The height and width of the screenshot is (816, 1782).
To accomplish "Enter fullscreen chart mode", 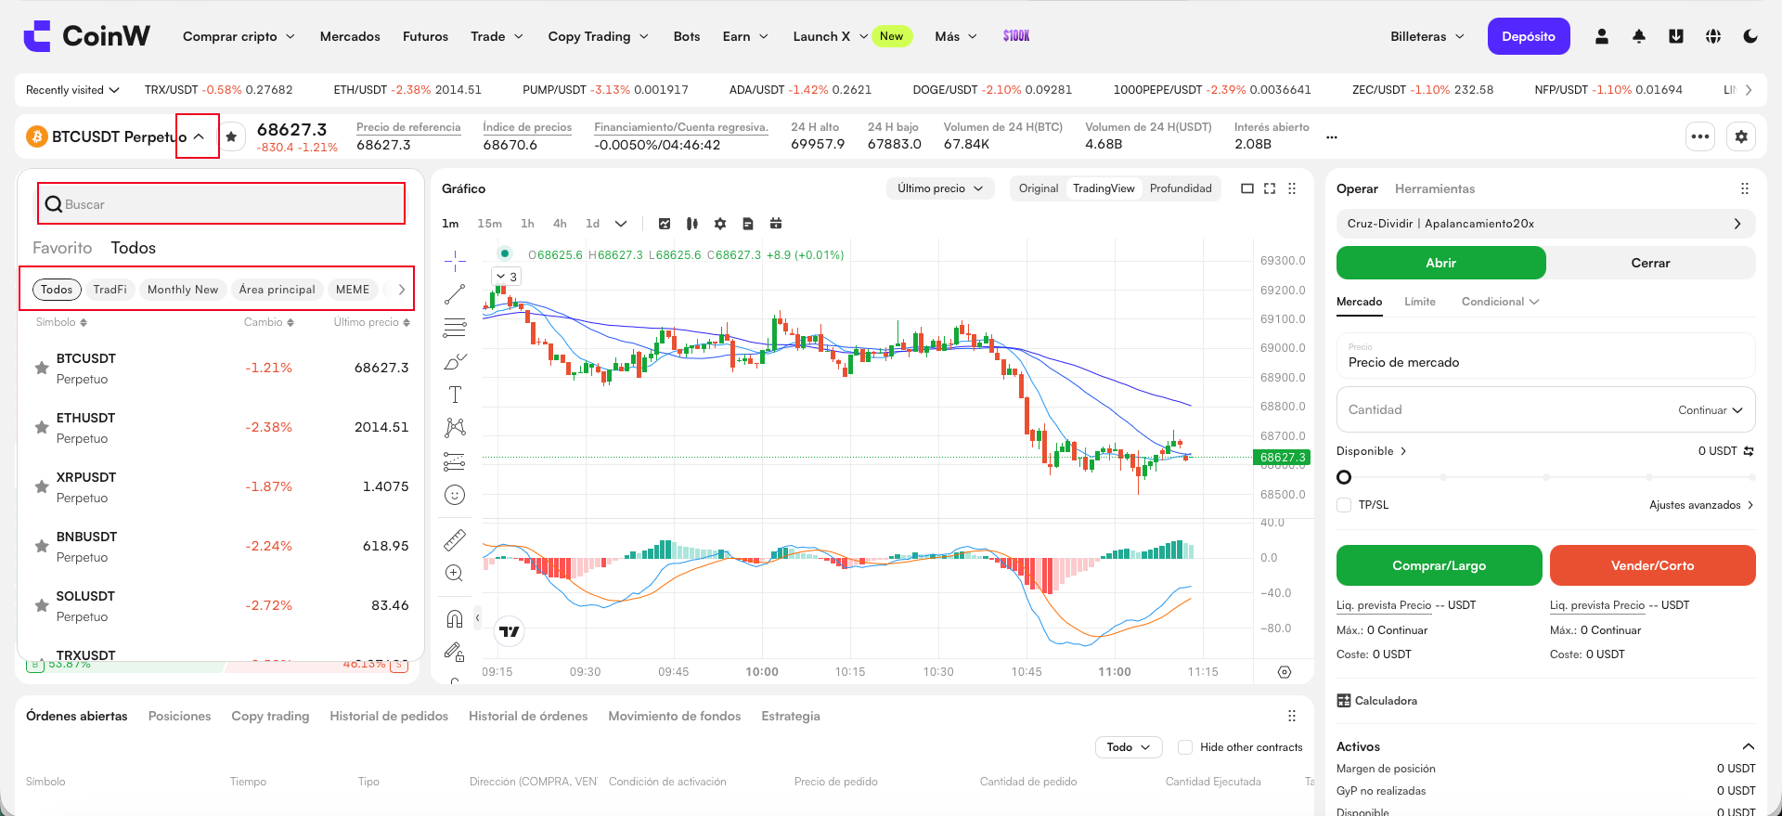I will 1270,188.
